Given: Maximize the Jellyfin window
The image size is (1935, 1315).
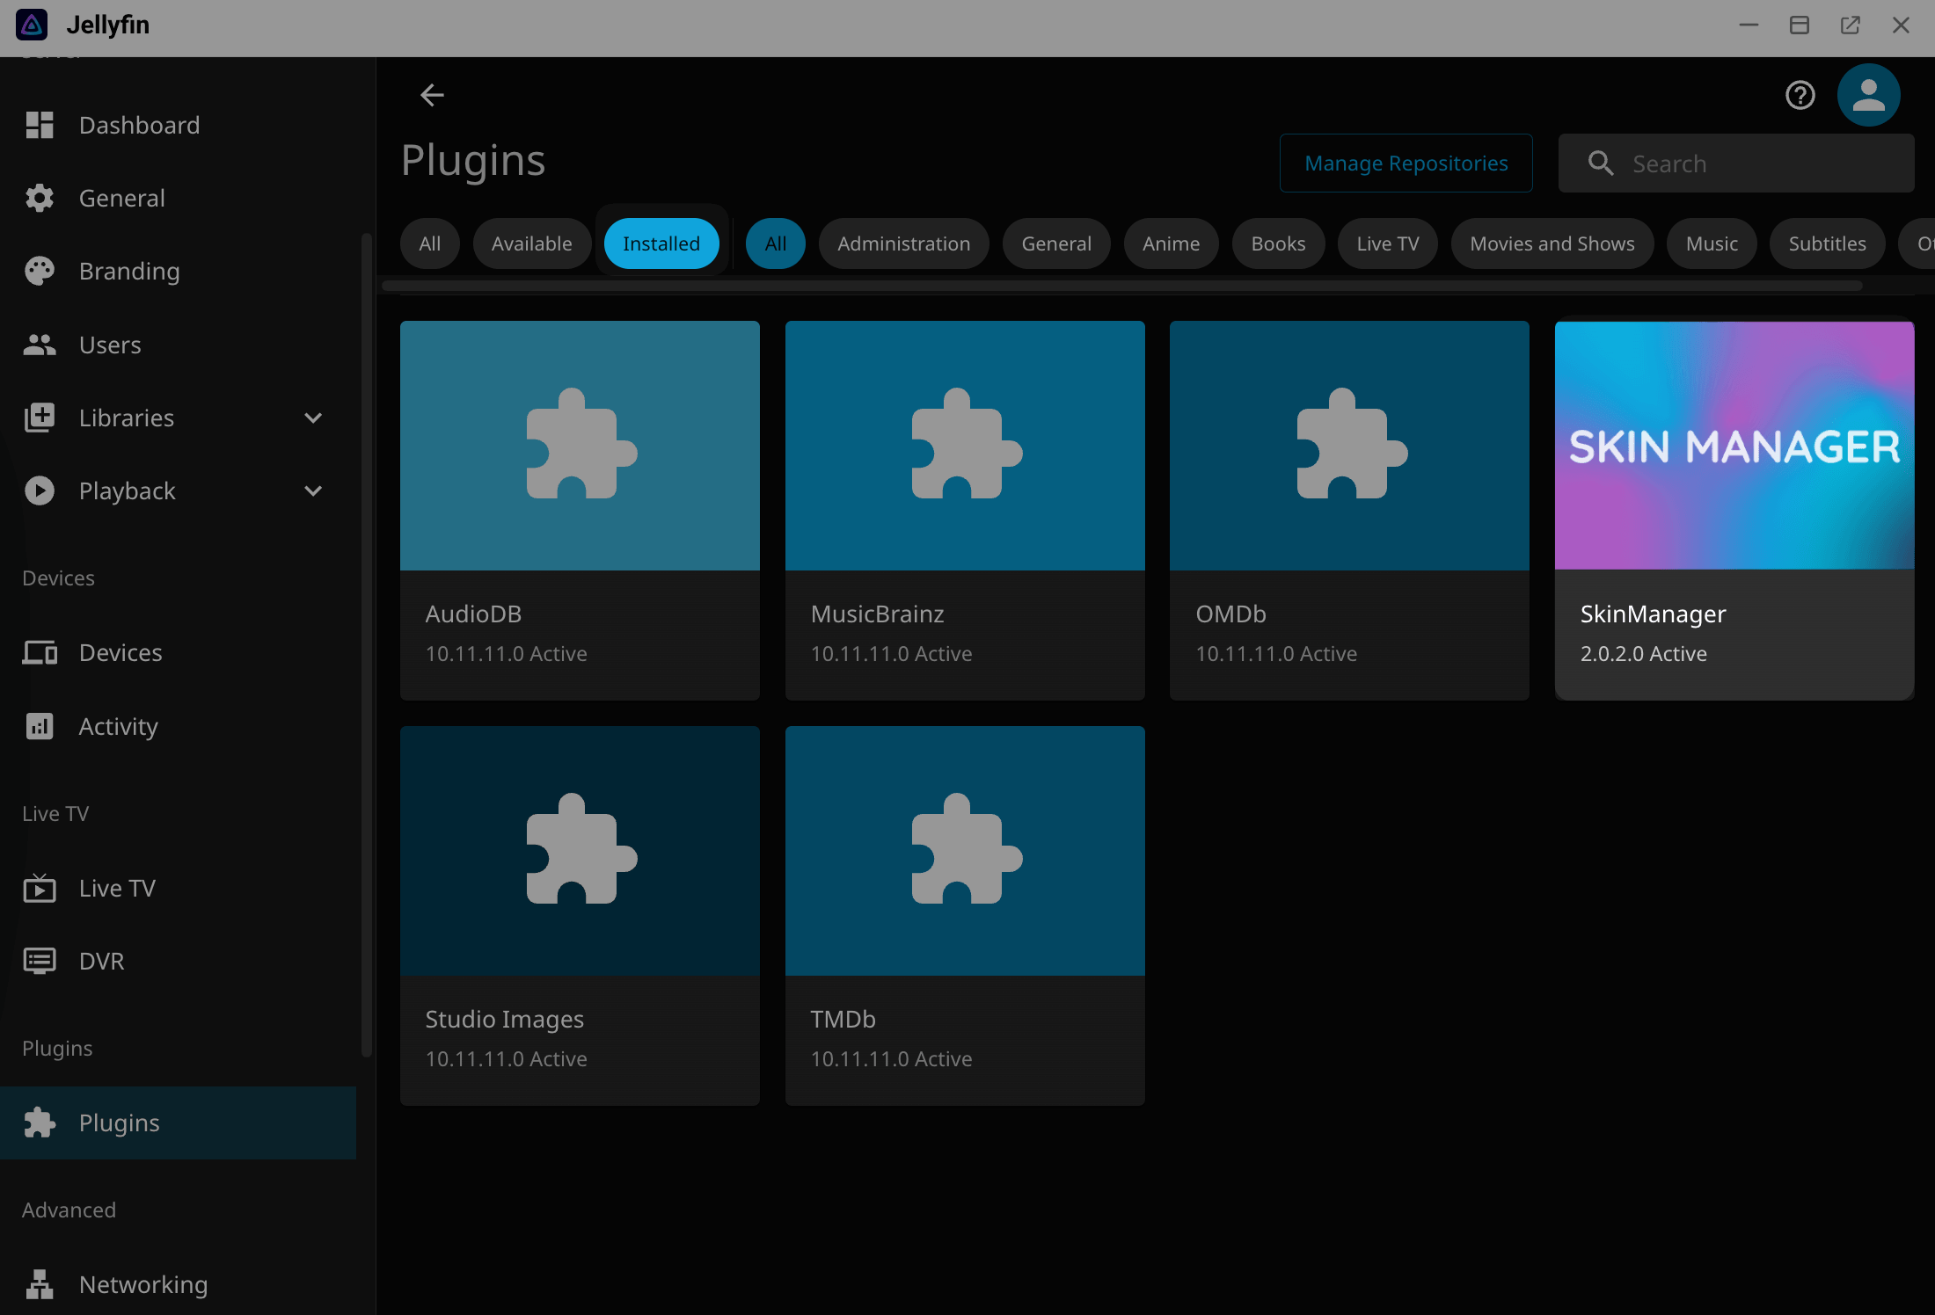Looking at the screenshot, I should (1799, 25).
